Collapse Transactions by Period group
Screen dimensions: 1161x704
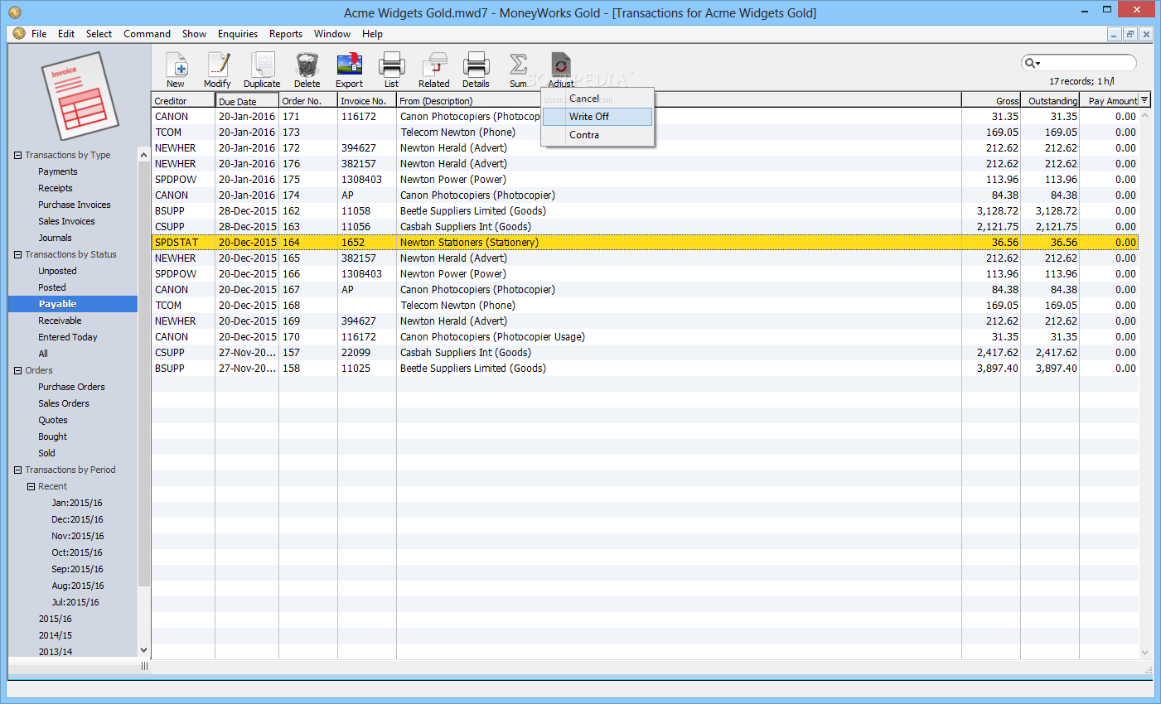pos(17,470)
